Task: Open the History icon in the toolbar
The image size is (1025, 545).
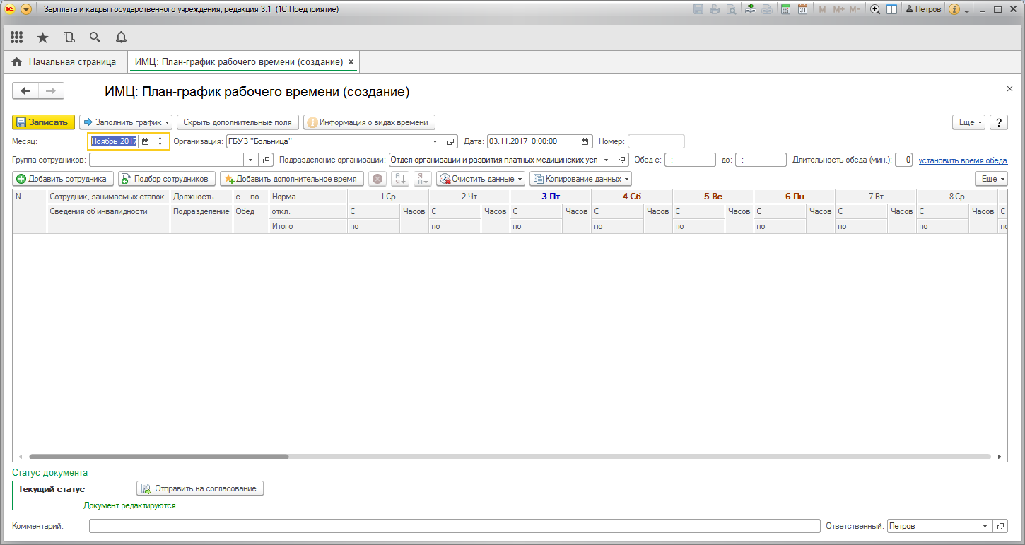Action: pyautogui.click(x=69, y=37)
